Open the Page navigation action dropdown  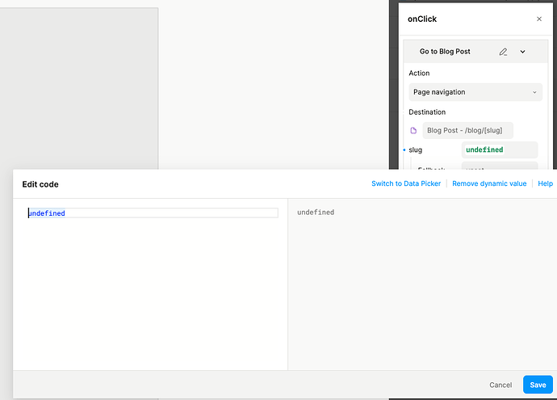(475, 92)
